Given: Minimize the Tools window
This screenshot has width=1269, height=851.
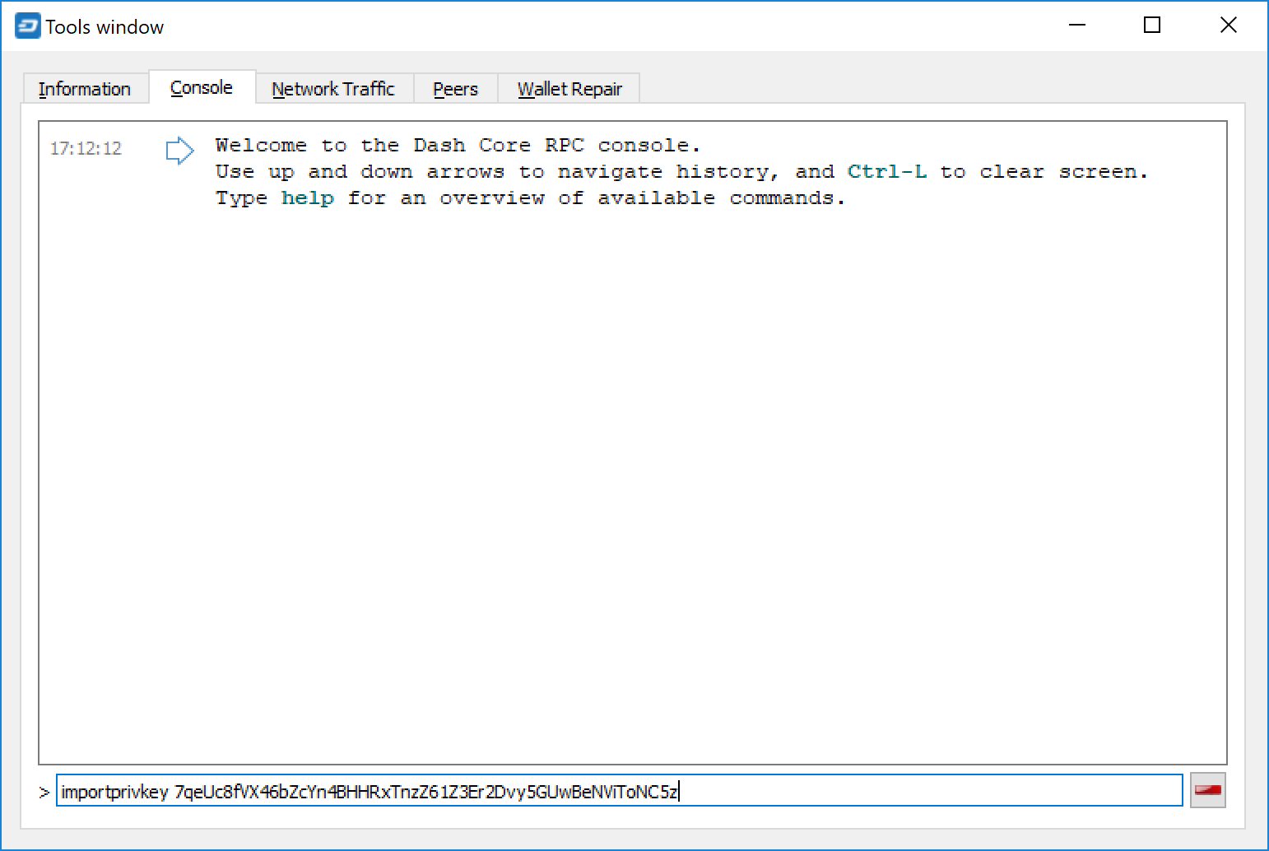Looking at the screenshot, I should [1076, 26].
